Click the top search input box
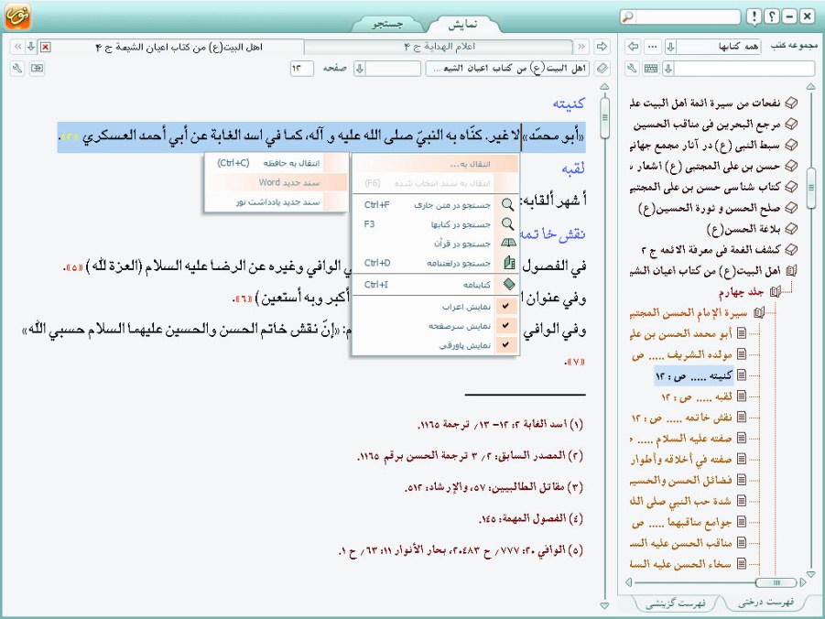Image resolution: width=825 pixels, height=619 pixels. [687, 16]
